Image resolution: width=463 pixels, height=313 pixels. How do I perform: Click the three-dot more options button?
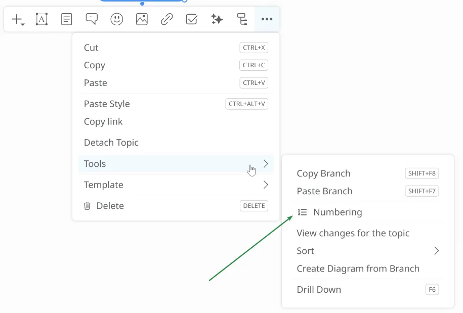(x=267, y=20)
